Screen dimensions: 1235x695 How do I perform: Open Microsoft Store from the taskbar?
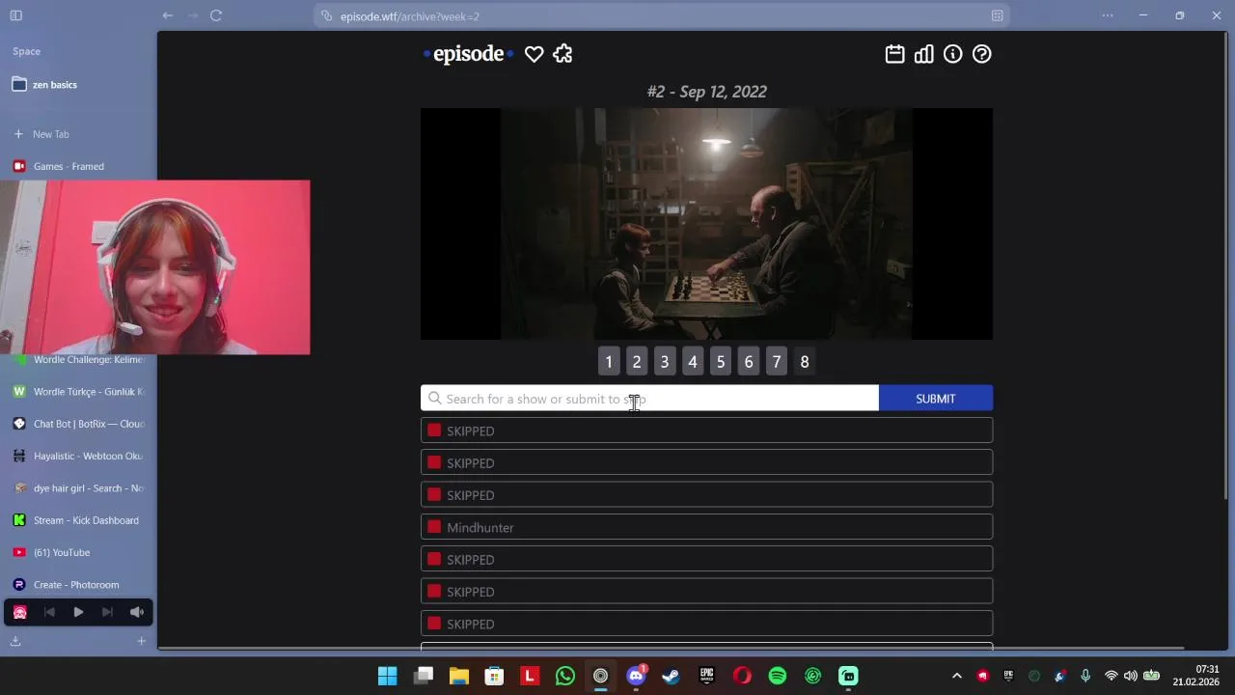tap(494, 676)
